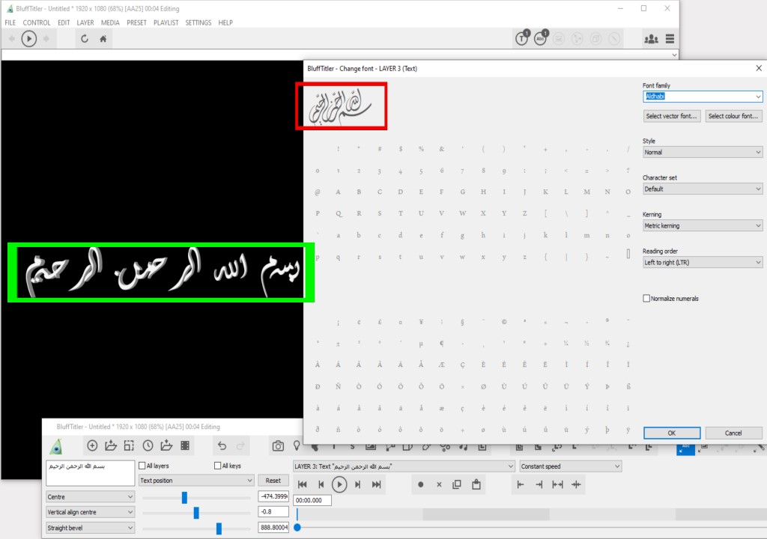Copy the key with the stacked squares icon
Image resolution: width=767 pixels, height=539 pixels.
point(457,484)
